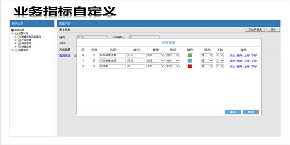The width and height of the screenshot is (290, 145).
Task: Select 销售计划完成情况 in the report tree
Action: [31, 37]
